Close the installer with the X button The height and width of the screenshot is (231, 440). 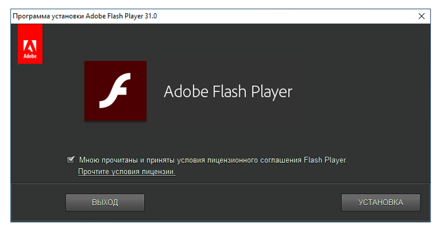pyautogui.click(x=421, y=16)
